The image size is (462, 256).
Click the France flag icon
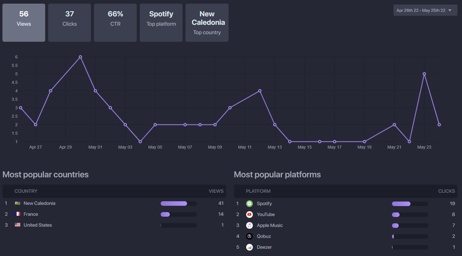click(18, 214)
